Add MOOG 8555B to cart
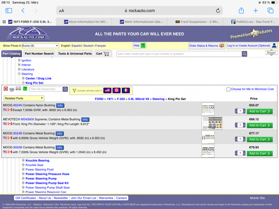This screenshot has width=279, height=209. point(260,153)
